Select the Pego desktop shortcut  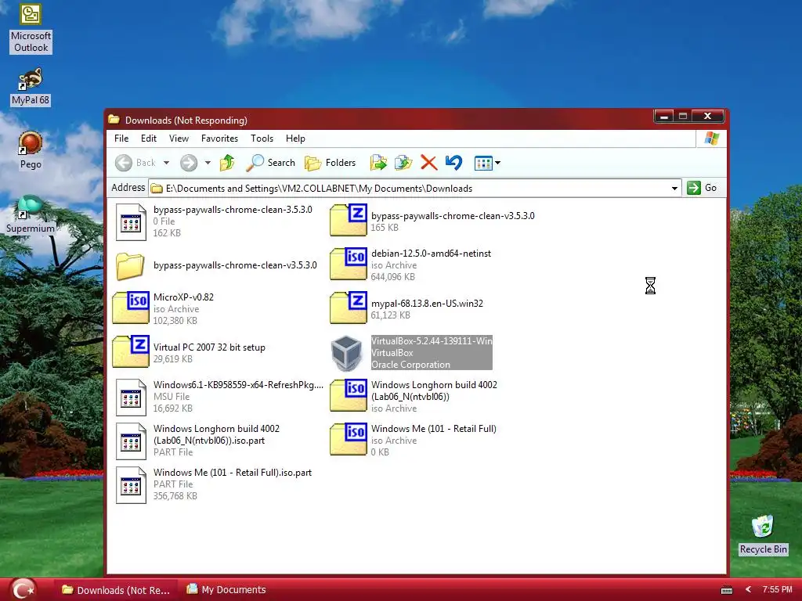coord(31,149)
